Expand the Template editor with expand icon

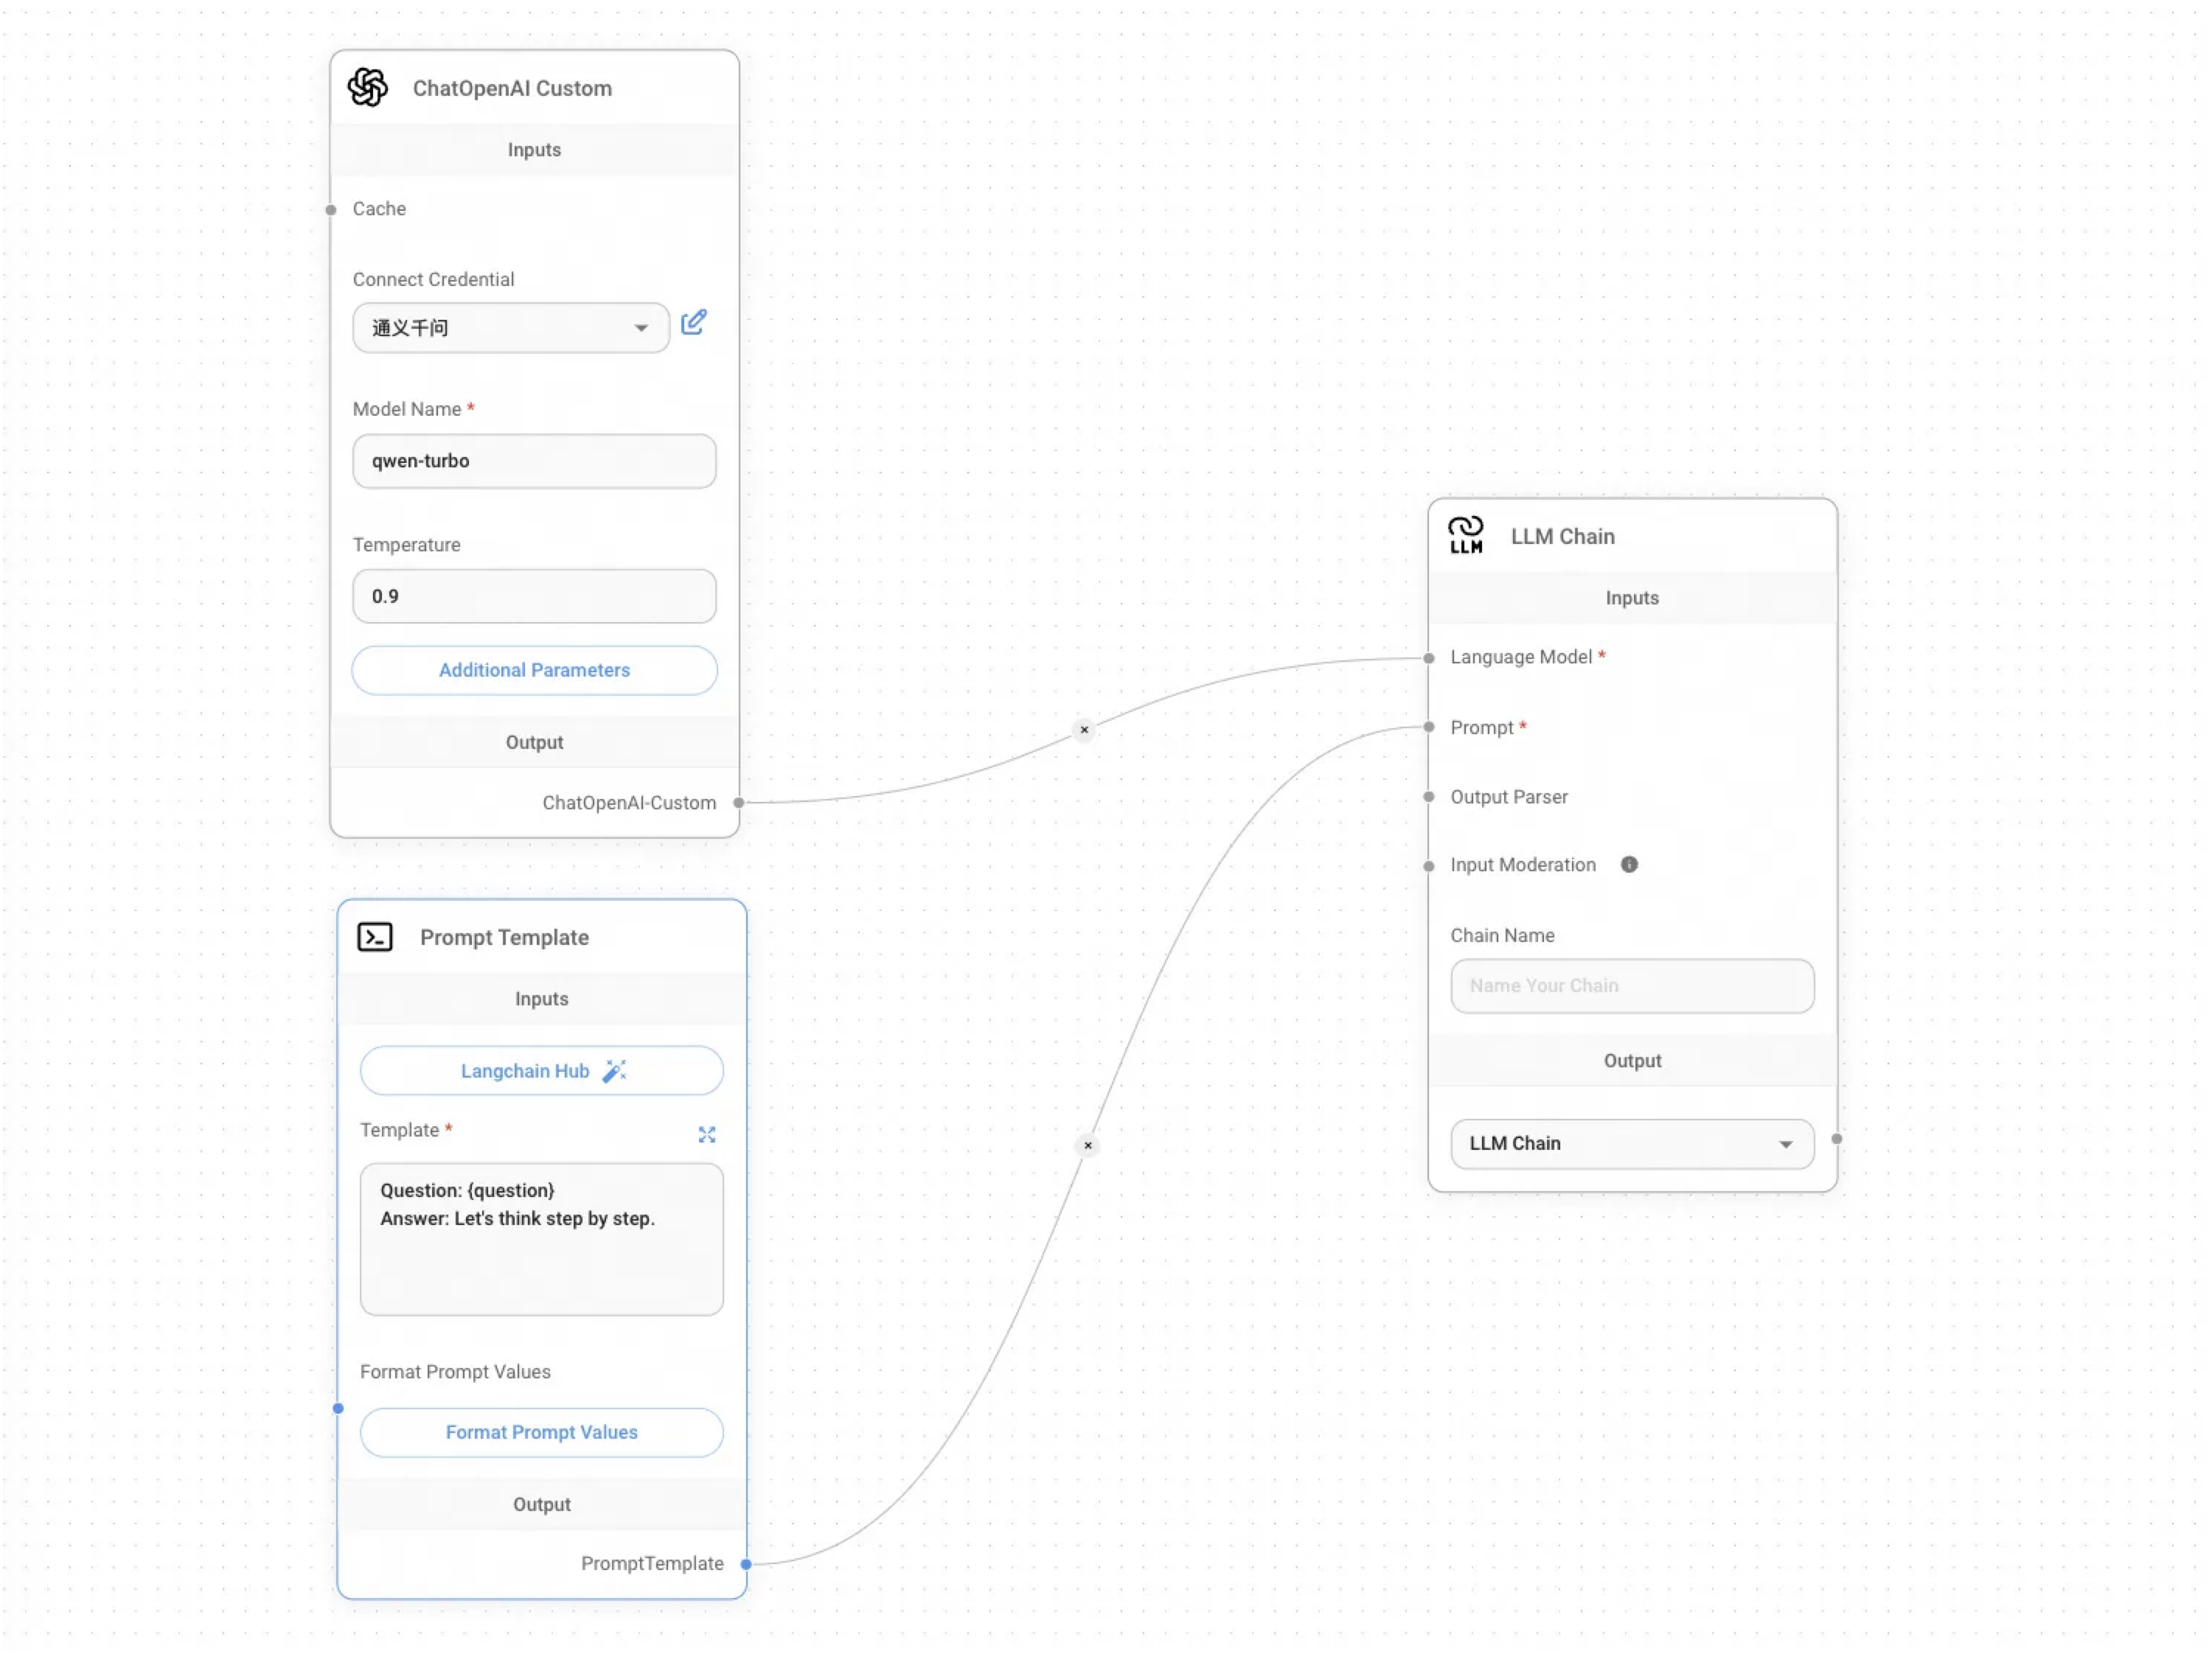707,1134
